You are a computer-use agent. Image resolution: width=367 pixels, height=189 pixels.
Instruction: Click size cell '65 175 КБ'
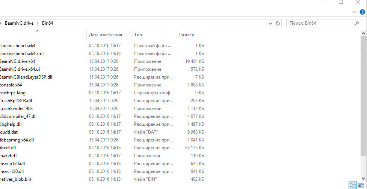(x=194, y=148)
